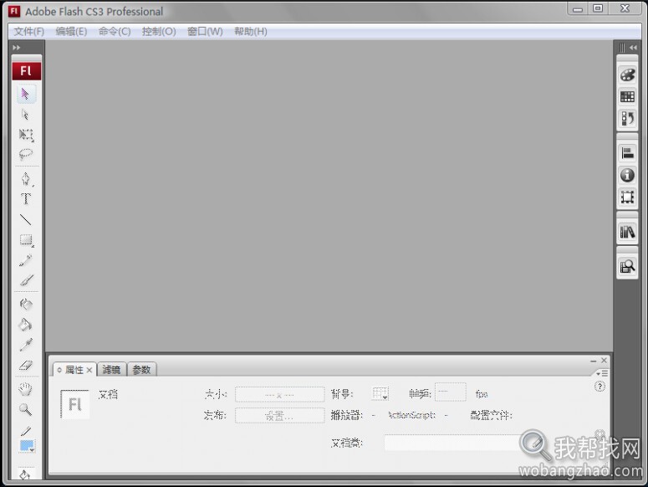Switch to the 滤镜 tab

click(x=111, y=370)
